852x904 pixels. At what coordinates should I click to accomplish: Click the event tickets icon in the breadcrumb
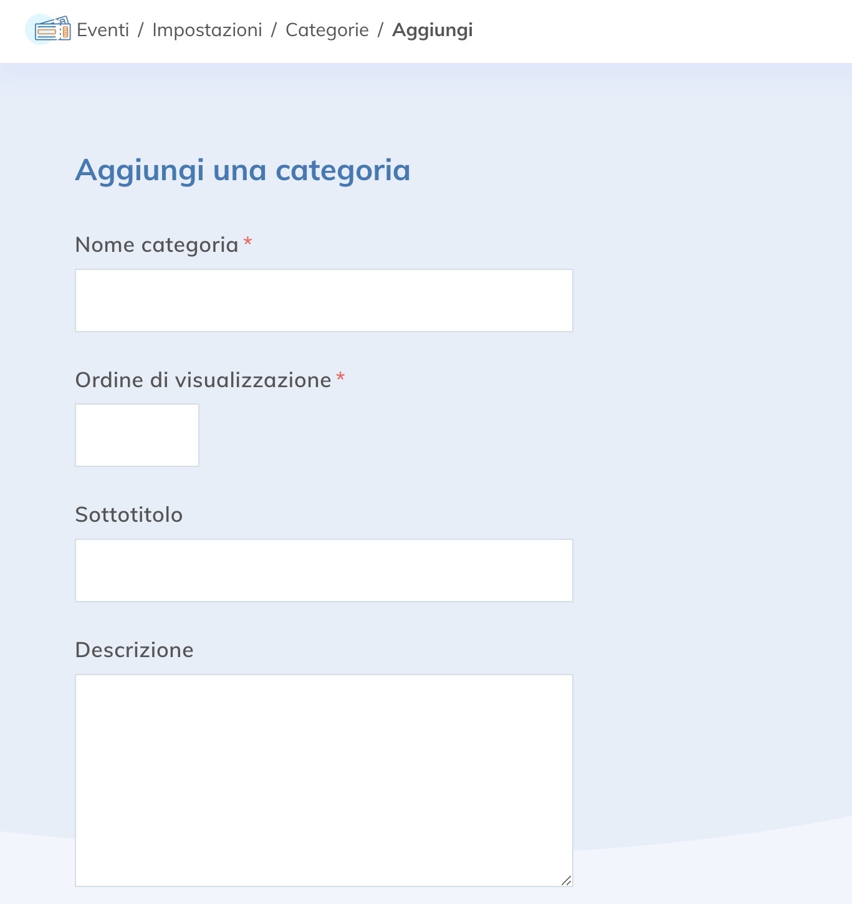[52, 29]
